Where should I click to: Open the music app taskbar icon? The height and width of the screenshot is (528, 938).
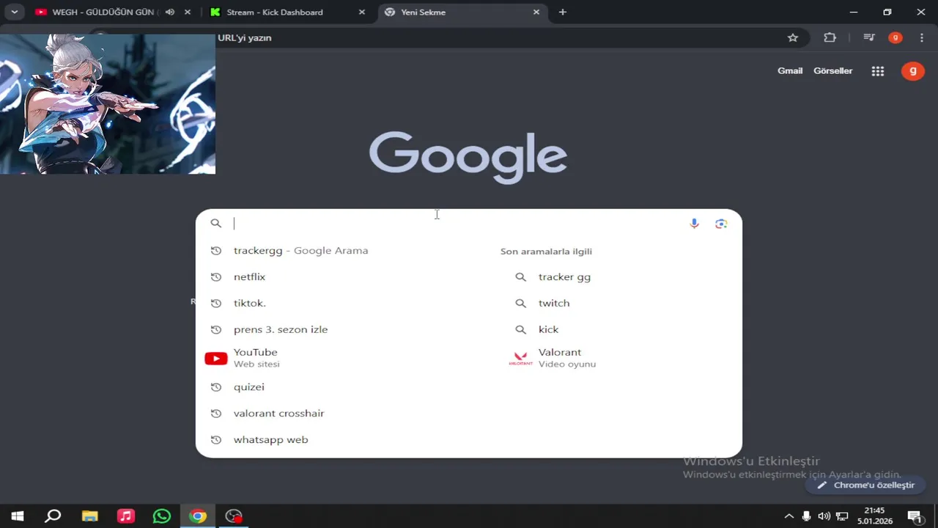tap(126, 516)
